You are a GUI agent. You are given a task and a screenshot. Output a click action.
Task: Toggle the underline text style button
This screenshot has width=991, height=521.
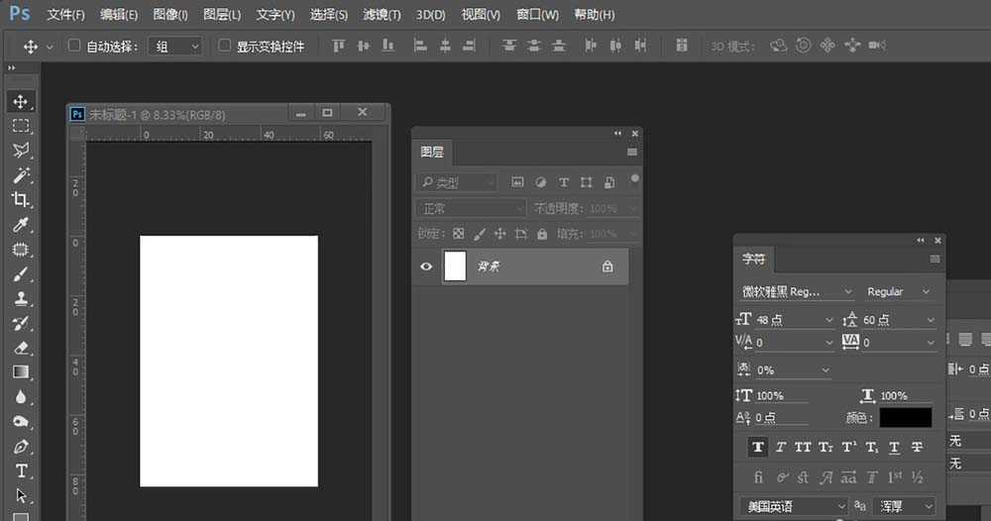(894, 448)
